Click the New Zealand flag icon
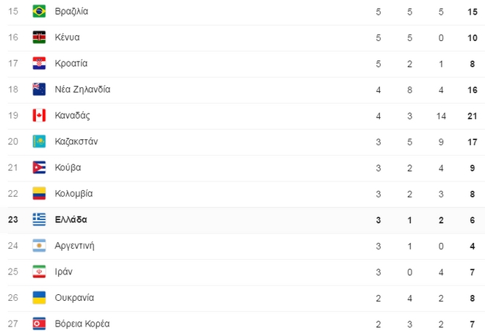The image size is (485, 336). click(40, 90)
